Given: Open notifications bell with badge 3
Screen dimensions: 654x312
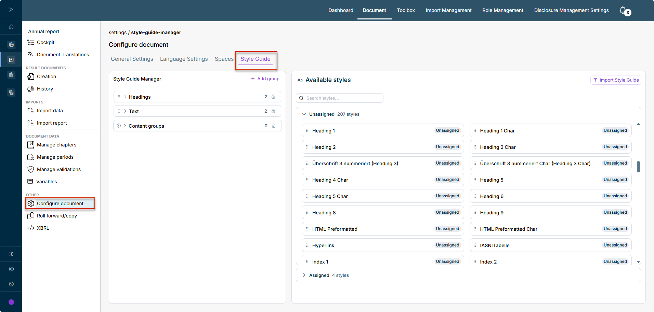Looking at the screenshot, I should (625, 11).
